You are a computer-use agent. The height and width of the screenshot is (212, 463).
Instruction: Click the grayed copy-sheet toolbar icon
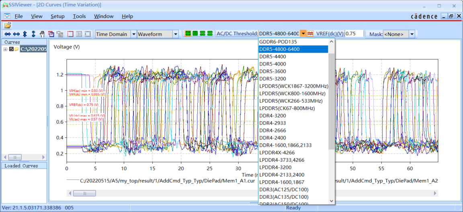[x=59, y=34]
